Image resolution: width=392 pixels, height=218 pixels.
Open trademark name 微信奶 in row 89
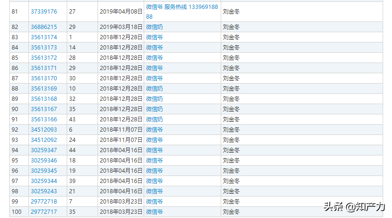[154, 99]
